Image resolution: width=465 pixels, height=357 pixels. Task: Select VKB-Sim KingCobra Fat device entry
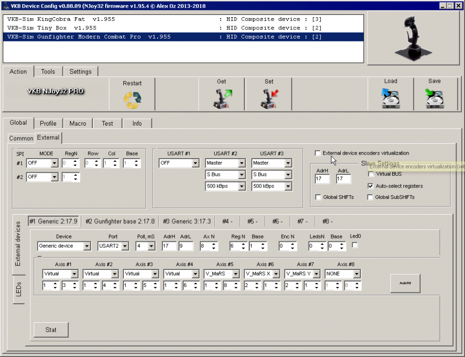(61, 20)
